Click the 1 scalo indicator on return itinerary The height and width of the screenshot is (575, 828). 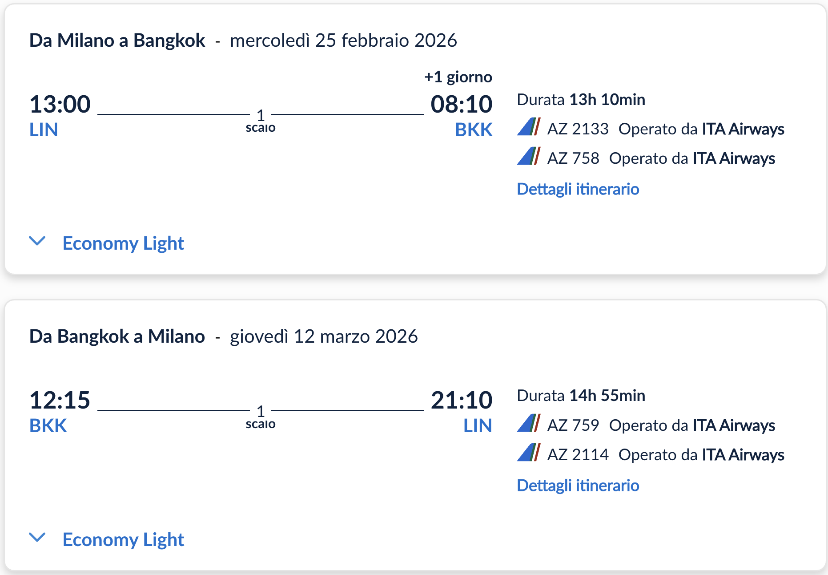261,417
